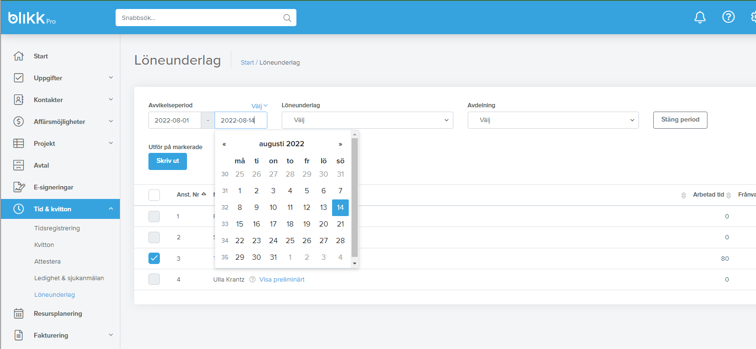
Task: Click the Projekt table icon
Action: click(x=19, y=143)
